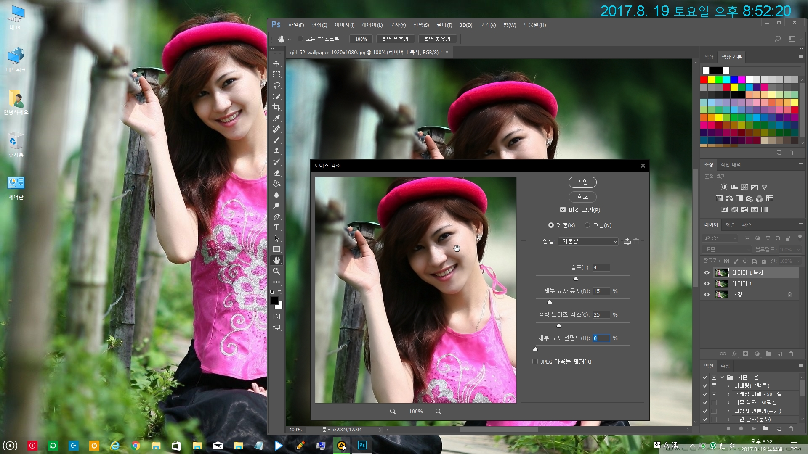808x454 pixels.
Task: Click the 강도 strength slider handle
Action: 576,278
